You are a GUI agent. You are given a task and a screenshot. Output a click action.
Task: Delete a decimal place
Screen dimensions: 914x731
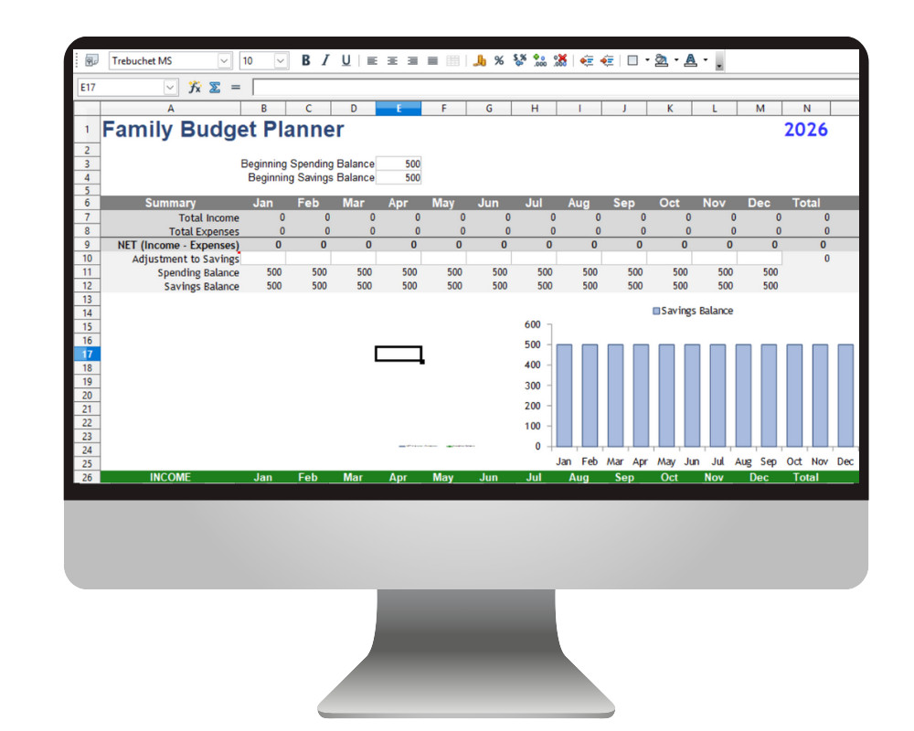559,60
